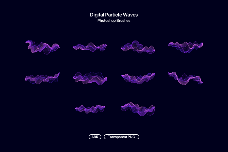
Task: Select the first wave brush thumbnail
Action: click(43, 47)
